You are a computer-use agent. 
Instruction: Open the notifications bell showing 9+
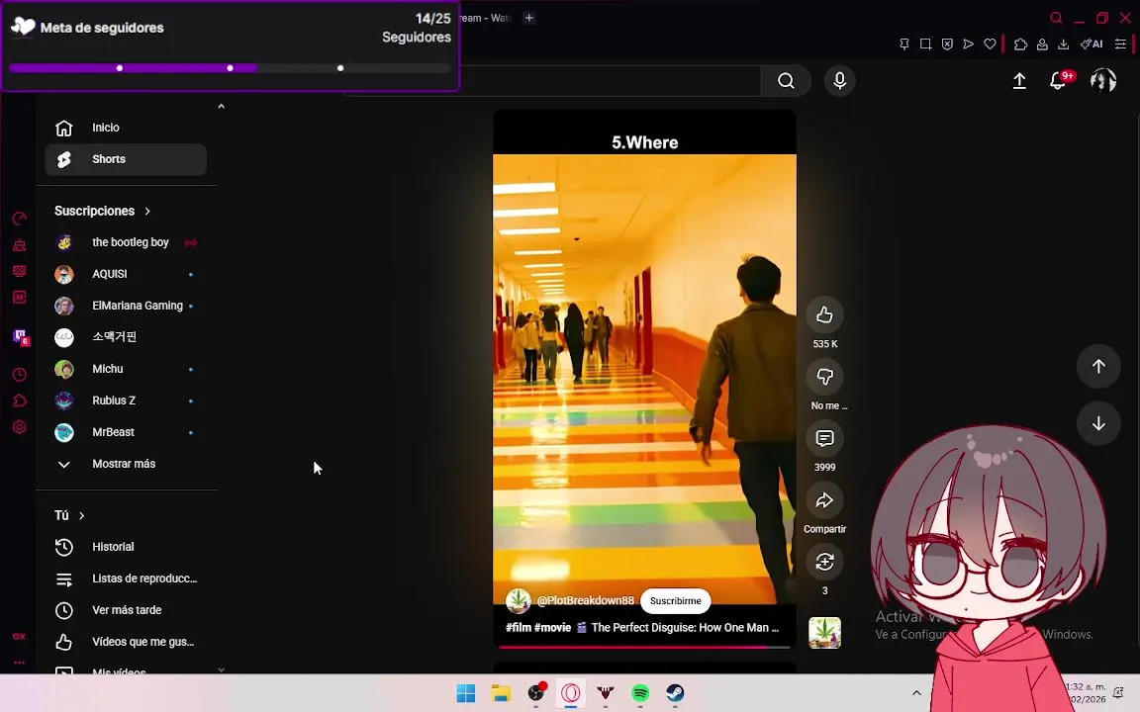pyautogui.click(x=1059, y=81)
